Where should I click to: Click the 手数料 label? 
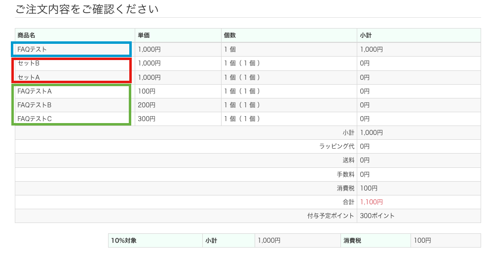point(345,174)
